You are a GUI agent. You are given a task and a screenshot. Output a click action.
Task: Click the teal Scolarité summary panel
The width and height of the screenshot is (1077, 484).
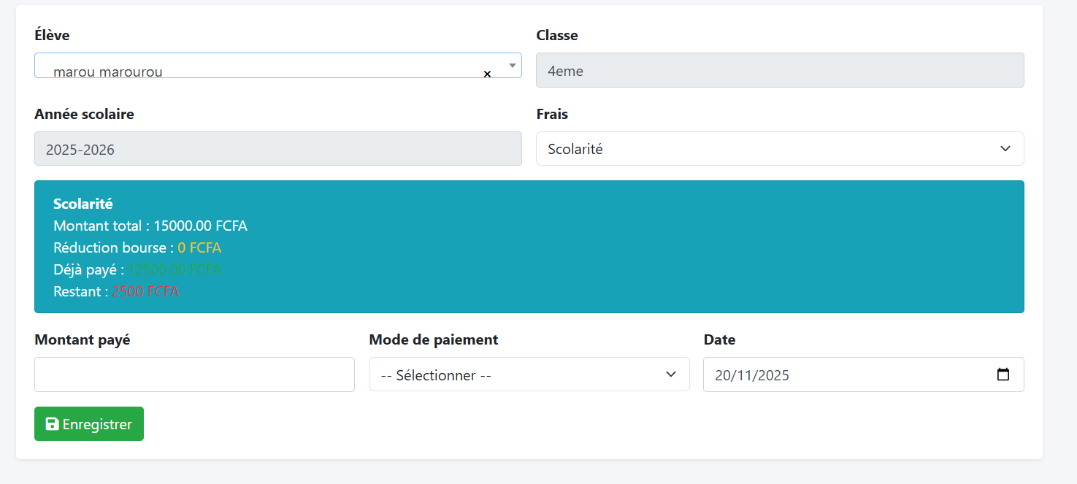(x=529, y=247)
